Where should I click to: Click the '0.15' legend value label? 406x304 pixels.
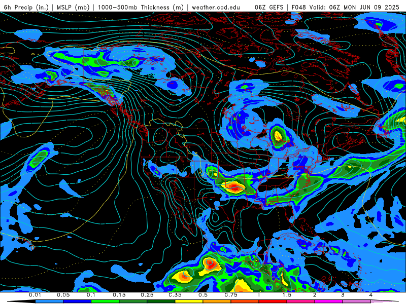point(119,295)
